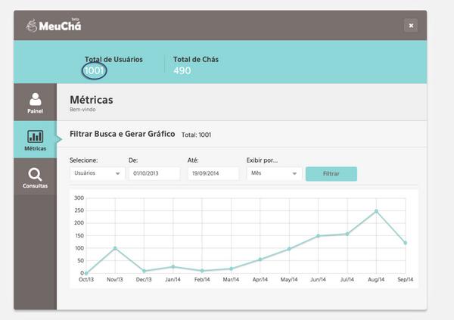This screenshot has width=454, height=320.
Task: Select the Jul/14 data point on chart
Action: point(347,234)
